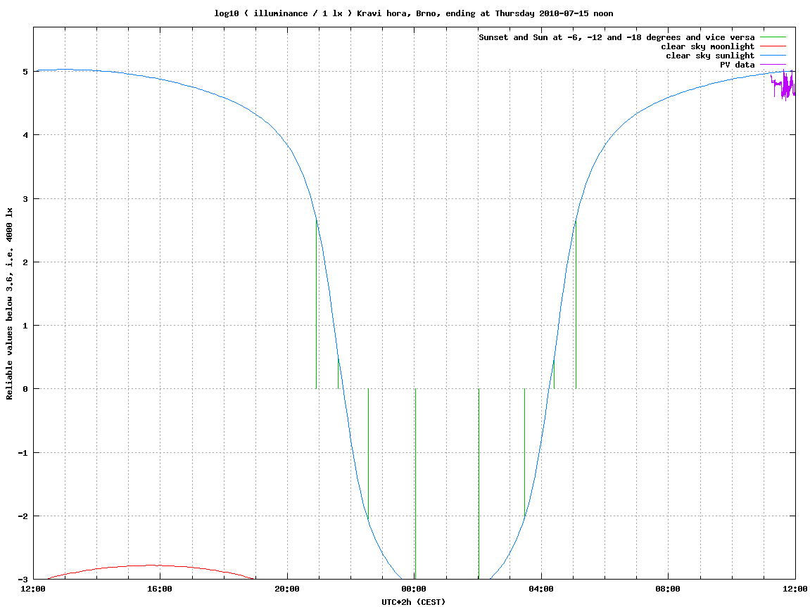Click the y-axis tick label '-1'
The height and width of the screenshot is (607, 810).
click(x=23, y=453)
